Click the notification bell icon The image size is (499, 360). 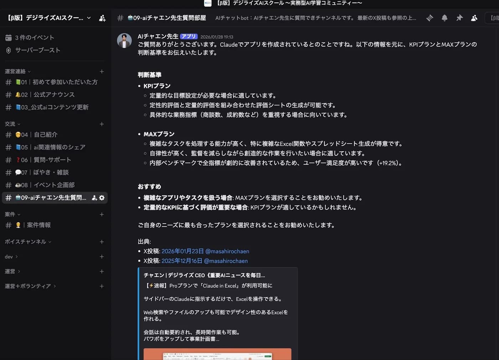click(x=444, y=18)
